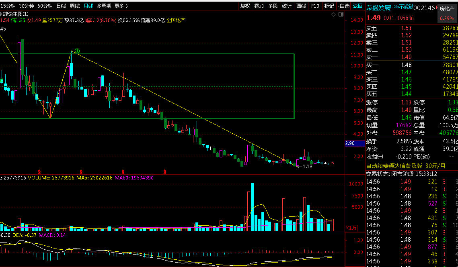Click the green circled 1 peak marker
458x267 pixels.
(77, 51)
